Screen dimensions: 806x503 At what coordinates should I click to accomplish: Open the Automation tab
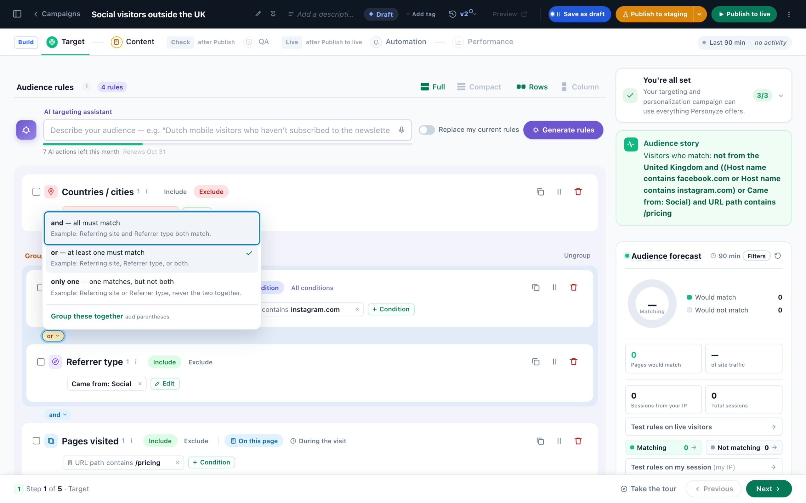click(x=399, y=42)
